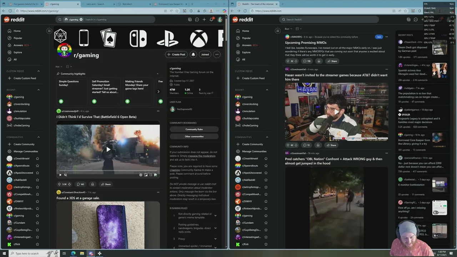Unmute the Battlefield 6 video
Image resolution: width=457 pixels, height=257 pixels.
pos(65,175)
